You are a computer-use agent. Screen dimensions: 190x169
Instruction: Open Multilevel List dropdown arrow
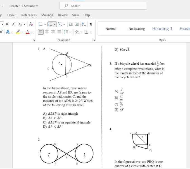coord(64,24)
